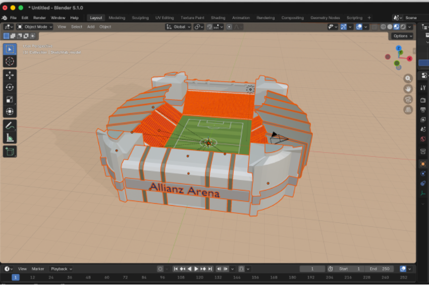Click the Blender logo menu icon
Screen dimensions: 429x285
(x=5, y=18)
